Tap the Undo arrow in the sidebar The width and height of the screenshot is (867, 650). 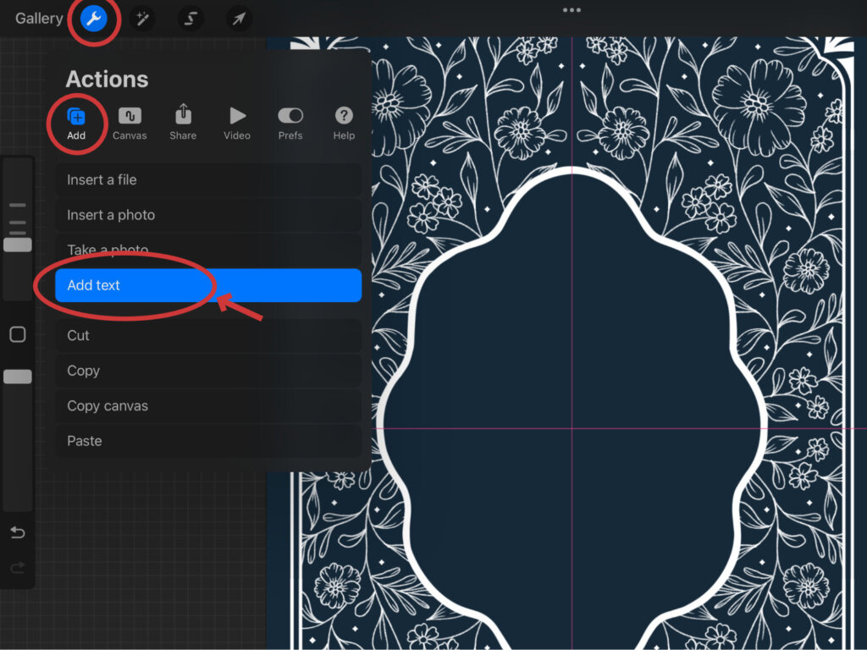click(x=18, y=532)
